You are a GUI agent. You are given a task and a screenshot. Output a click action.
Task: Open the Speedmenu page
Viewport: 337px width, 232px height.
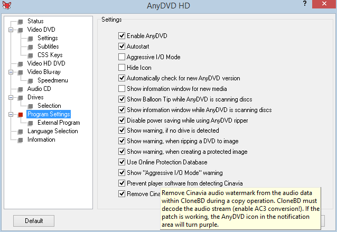click(x=53, y=80)
